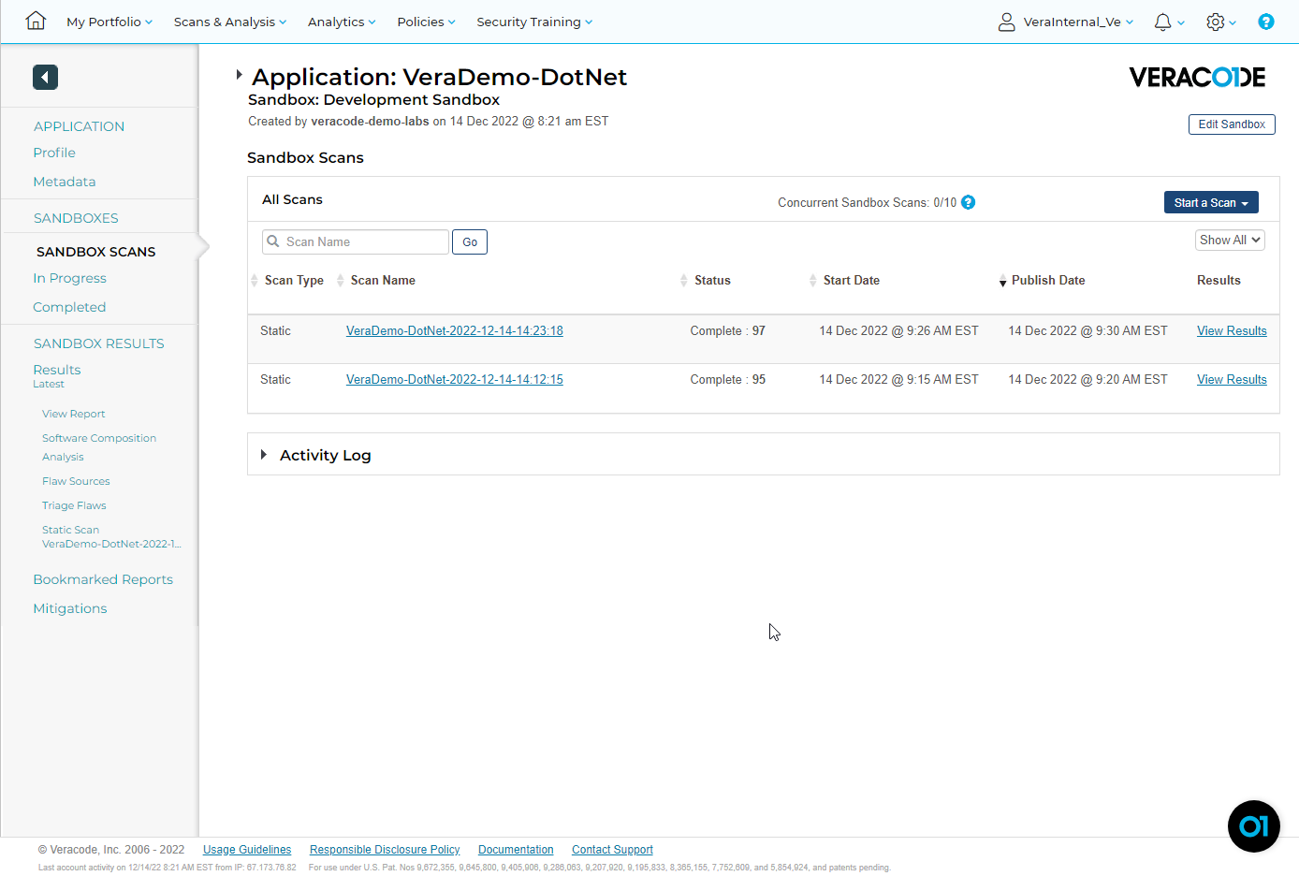1299x876 pixels.
Task: Open Mitigations in the sidebar
Action: tap(70, 608)
